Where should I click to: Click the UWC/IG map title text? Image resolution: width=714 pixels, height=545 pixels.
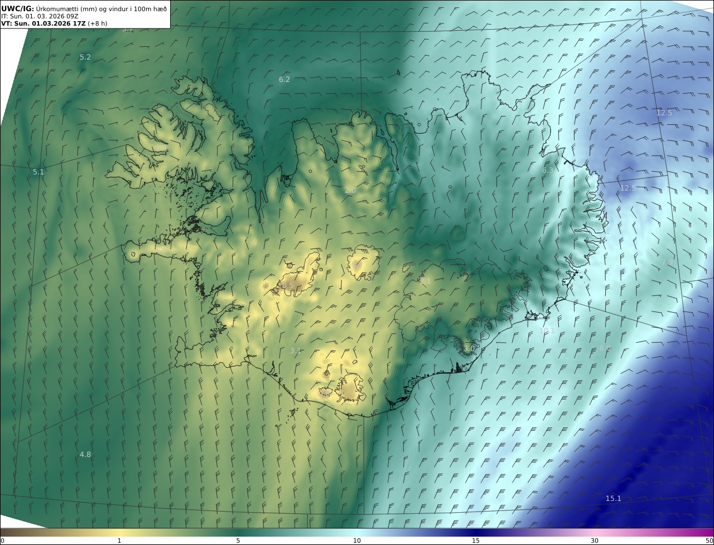84,8
